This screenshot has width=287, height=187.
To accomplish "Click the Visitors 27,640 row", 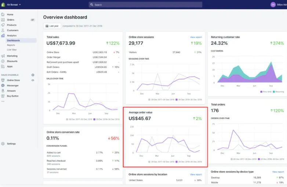I will click(165, 53).
